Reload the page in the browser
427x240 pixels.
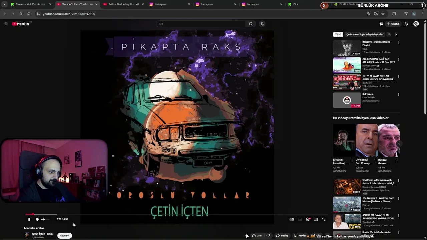(x=21, y=14)
